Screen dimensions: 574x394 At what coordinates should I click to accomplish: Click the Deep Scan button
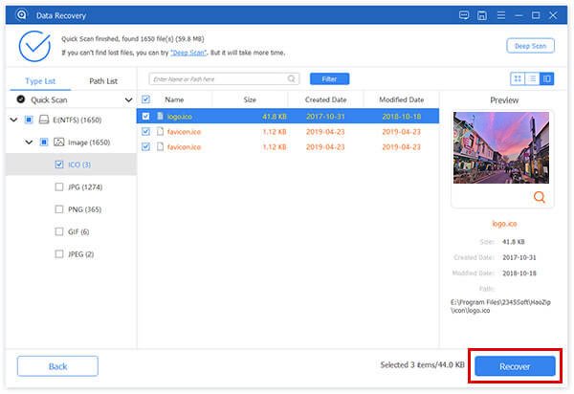529,45
